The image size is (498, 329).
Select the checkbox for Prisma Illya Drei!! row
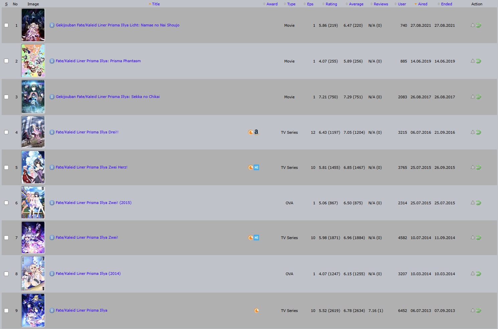(6, 132)
